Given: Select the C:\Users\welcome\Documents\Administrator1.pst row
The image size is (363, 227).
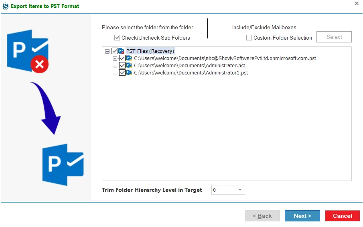Looking at the screenshot, I should click(x=191, y=72).
